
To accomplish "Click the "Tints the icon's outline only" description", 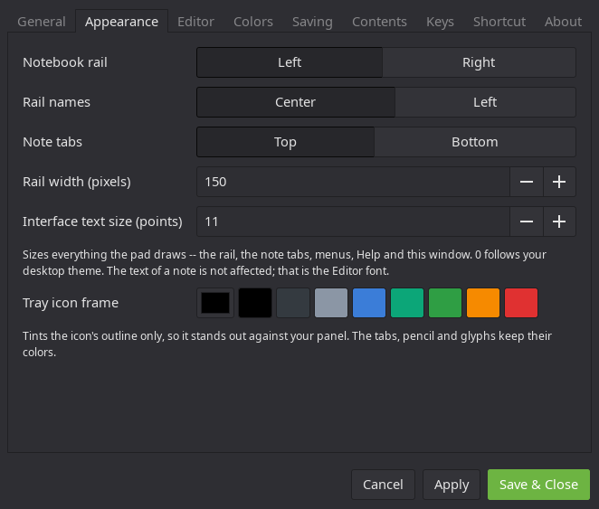I will pos(287,344).
